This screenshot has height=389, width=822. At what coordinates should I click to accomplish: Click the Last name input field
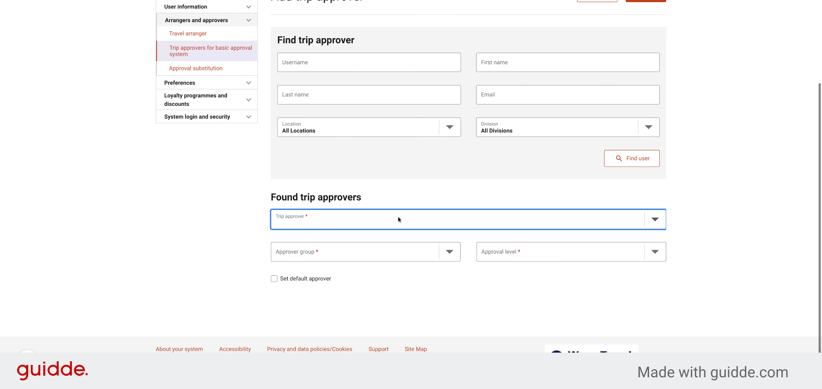point(369,95)
